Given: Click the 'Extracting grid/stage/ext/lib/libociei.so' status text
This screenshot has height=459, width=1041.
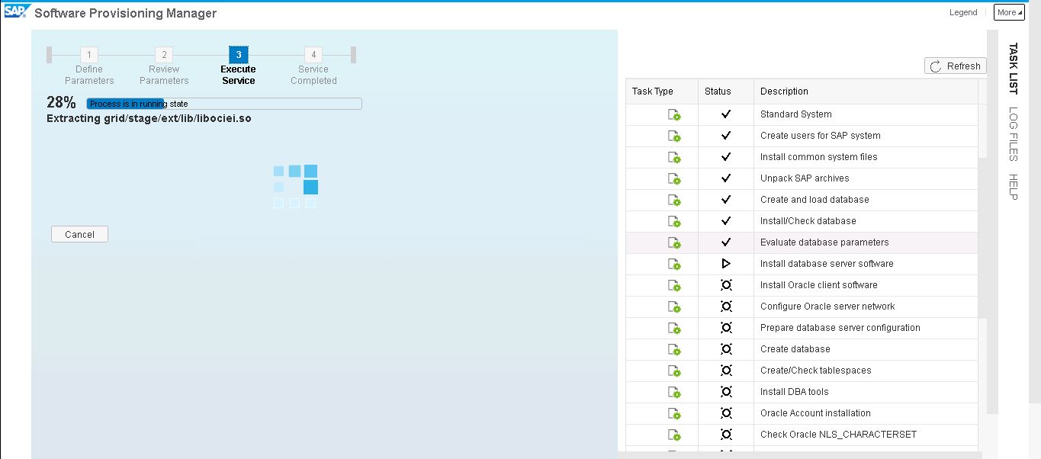Looking at the screenshot, I should tap(149, 118).
